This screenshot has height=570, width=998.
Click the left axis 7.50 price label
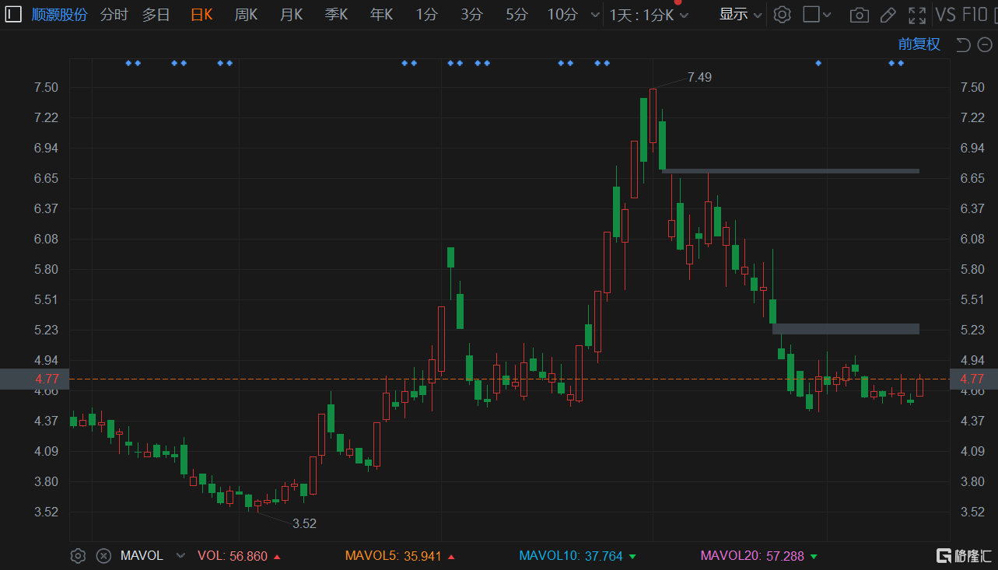pyautogui.click(x=46, y=87)
